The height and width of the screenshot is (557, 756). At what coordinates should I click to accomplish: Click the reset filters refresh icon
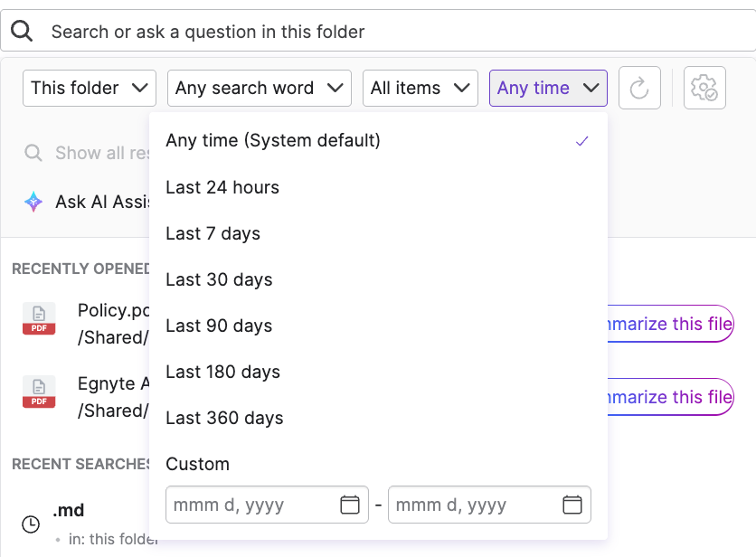coord(639,88)
